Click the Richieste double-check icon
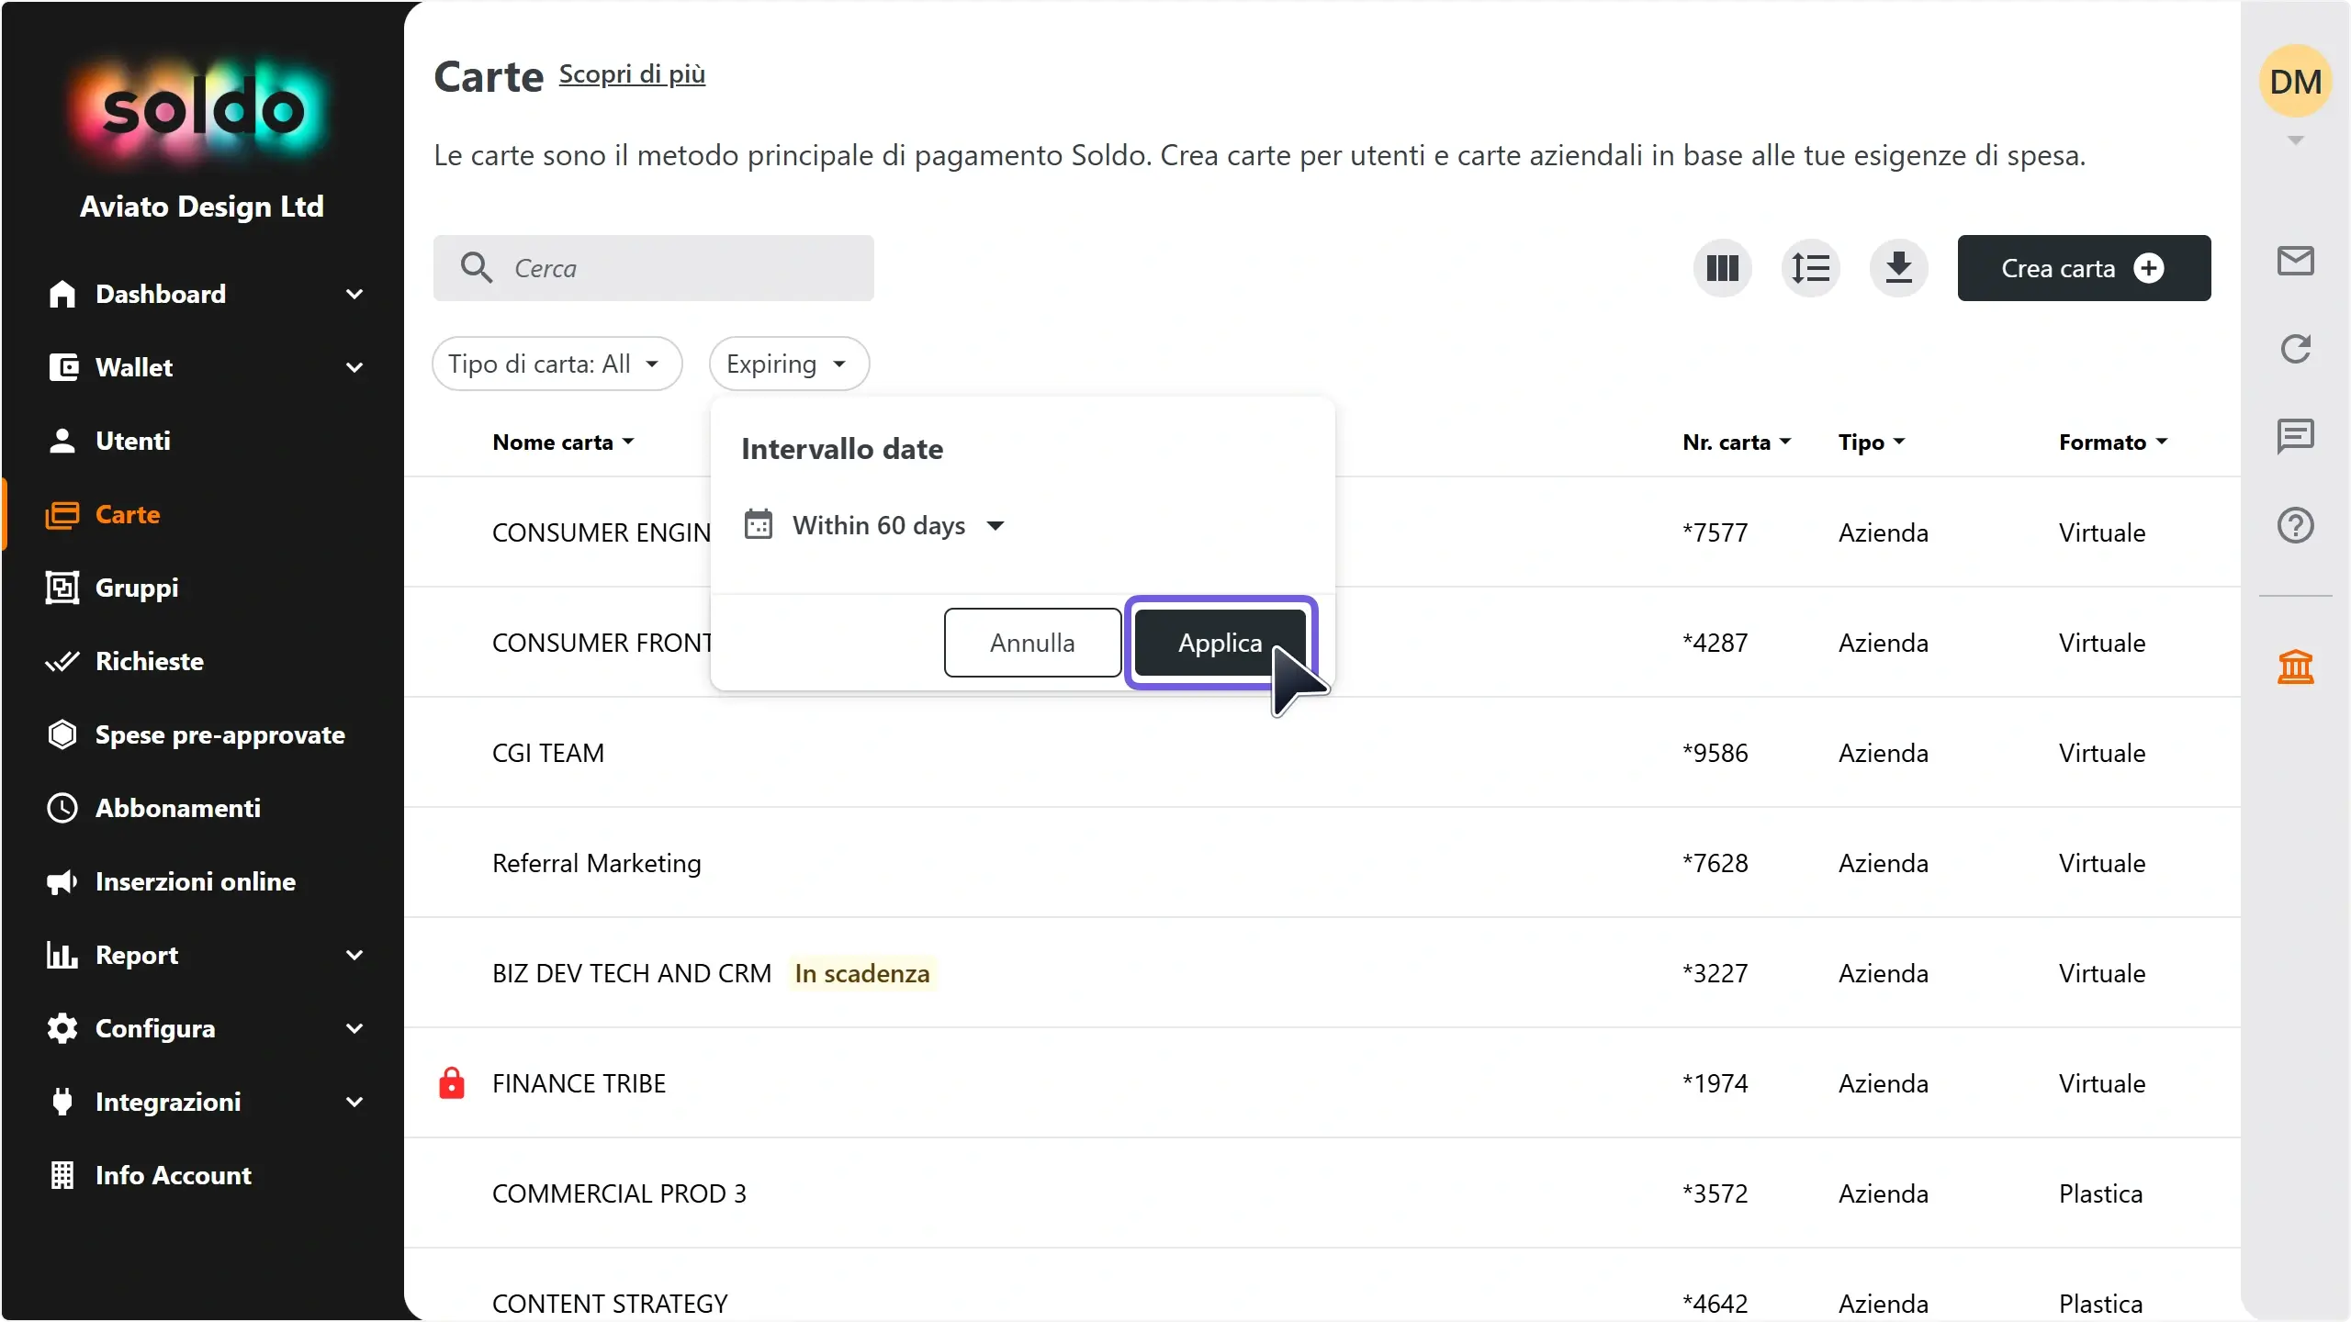Screen dimensions: 2351x1322 tap(62, 661)
